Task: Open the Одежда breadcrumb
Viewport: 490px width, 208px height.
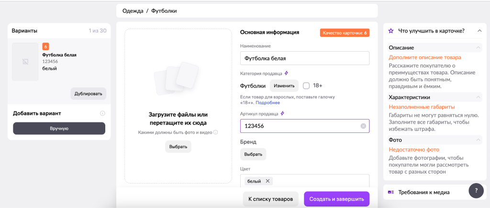Action: (x=133, y=11)
